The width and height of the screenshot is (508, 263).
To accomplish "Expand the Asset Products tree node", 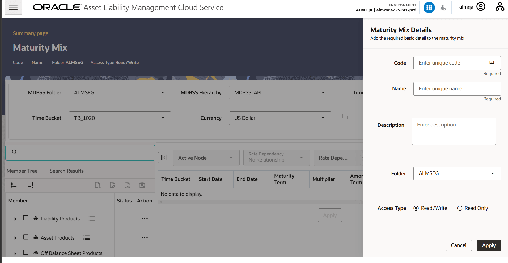I will (x=15, y=238).
